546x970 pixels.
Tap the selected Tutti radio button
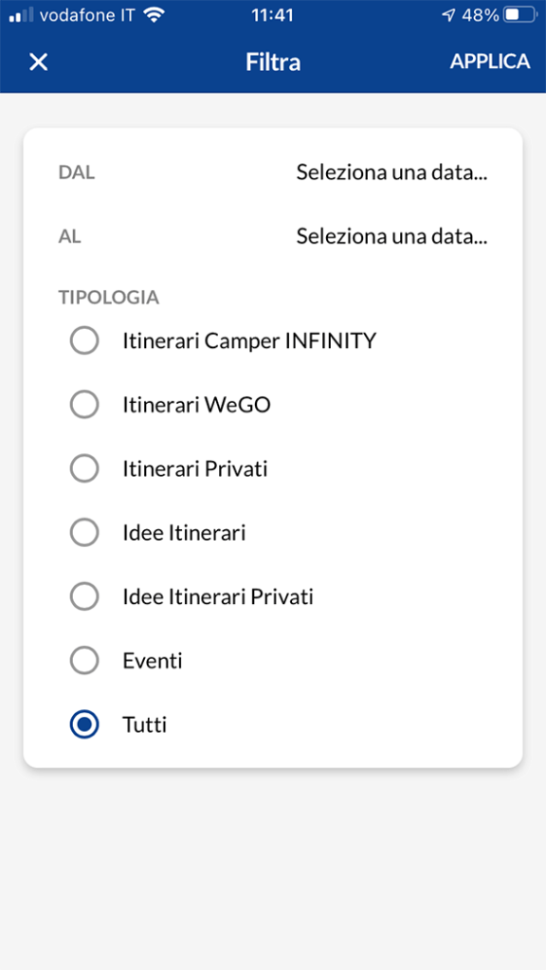84,724
